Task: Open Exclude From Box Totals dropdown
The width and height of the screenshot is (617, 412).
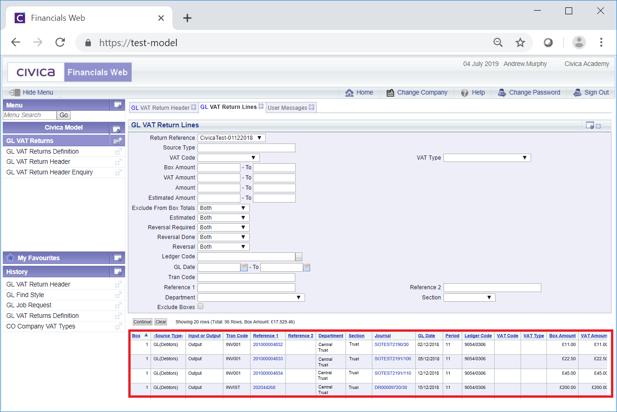Action: tap(223, 208)
